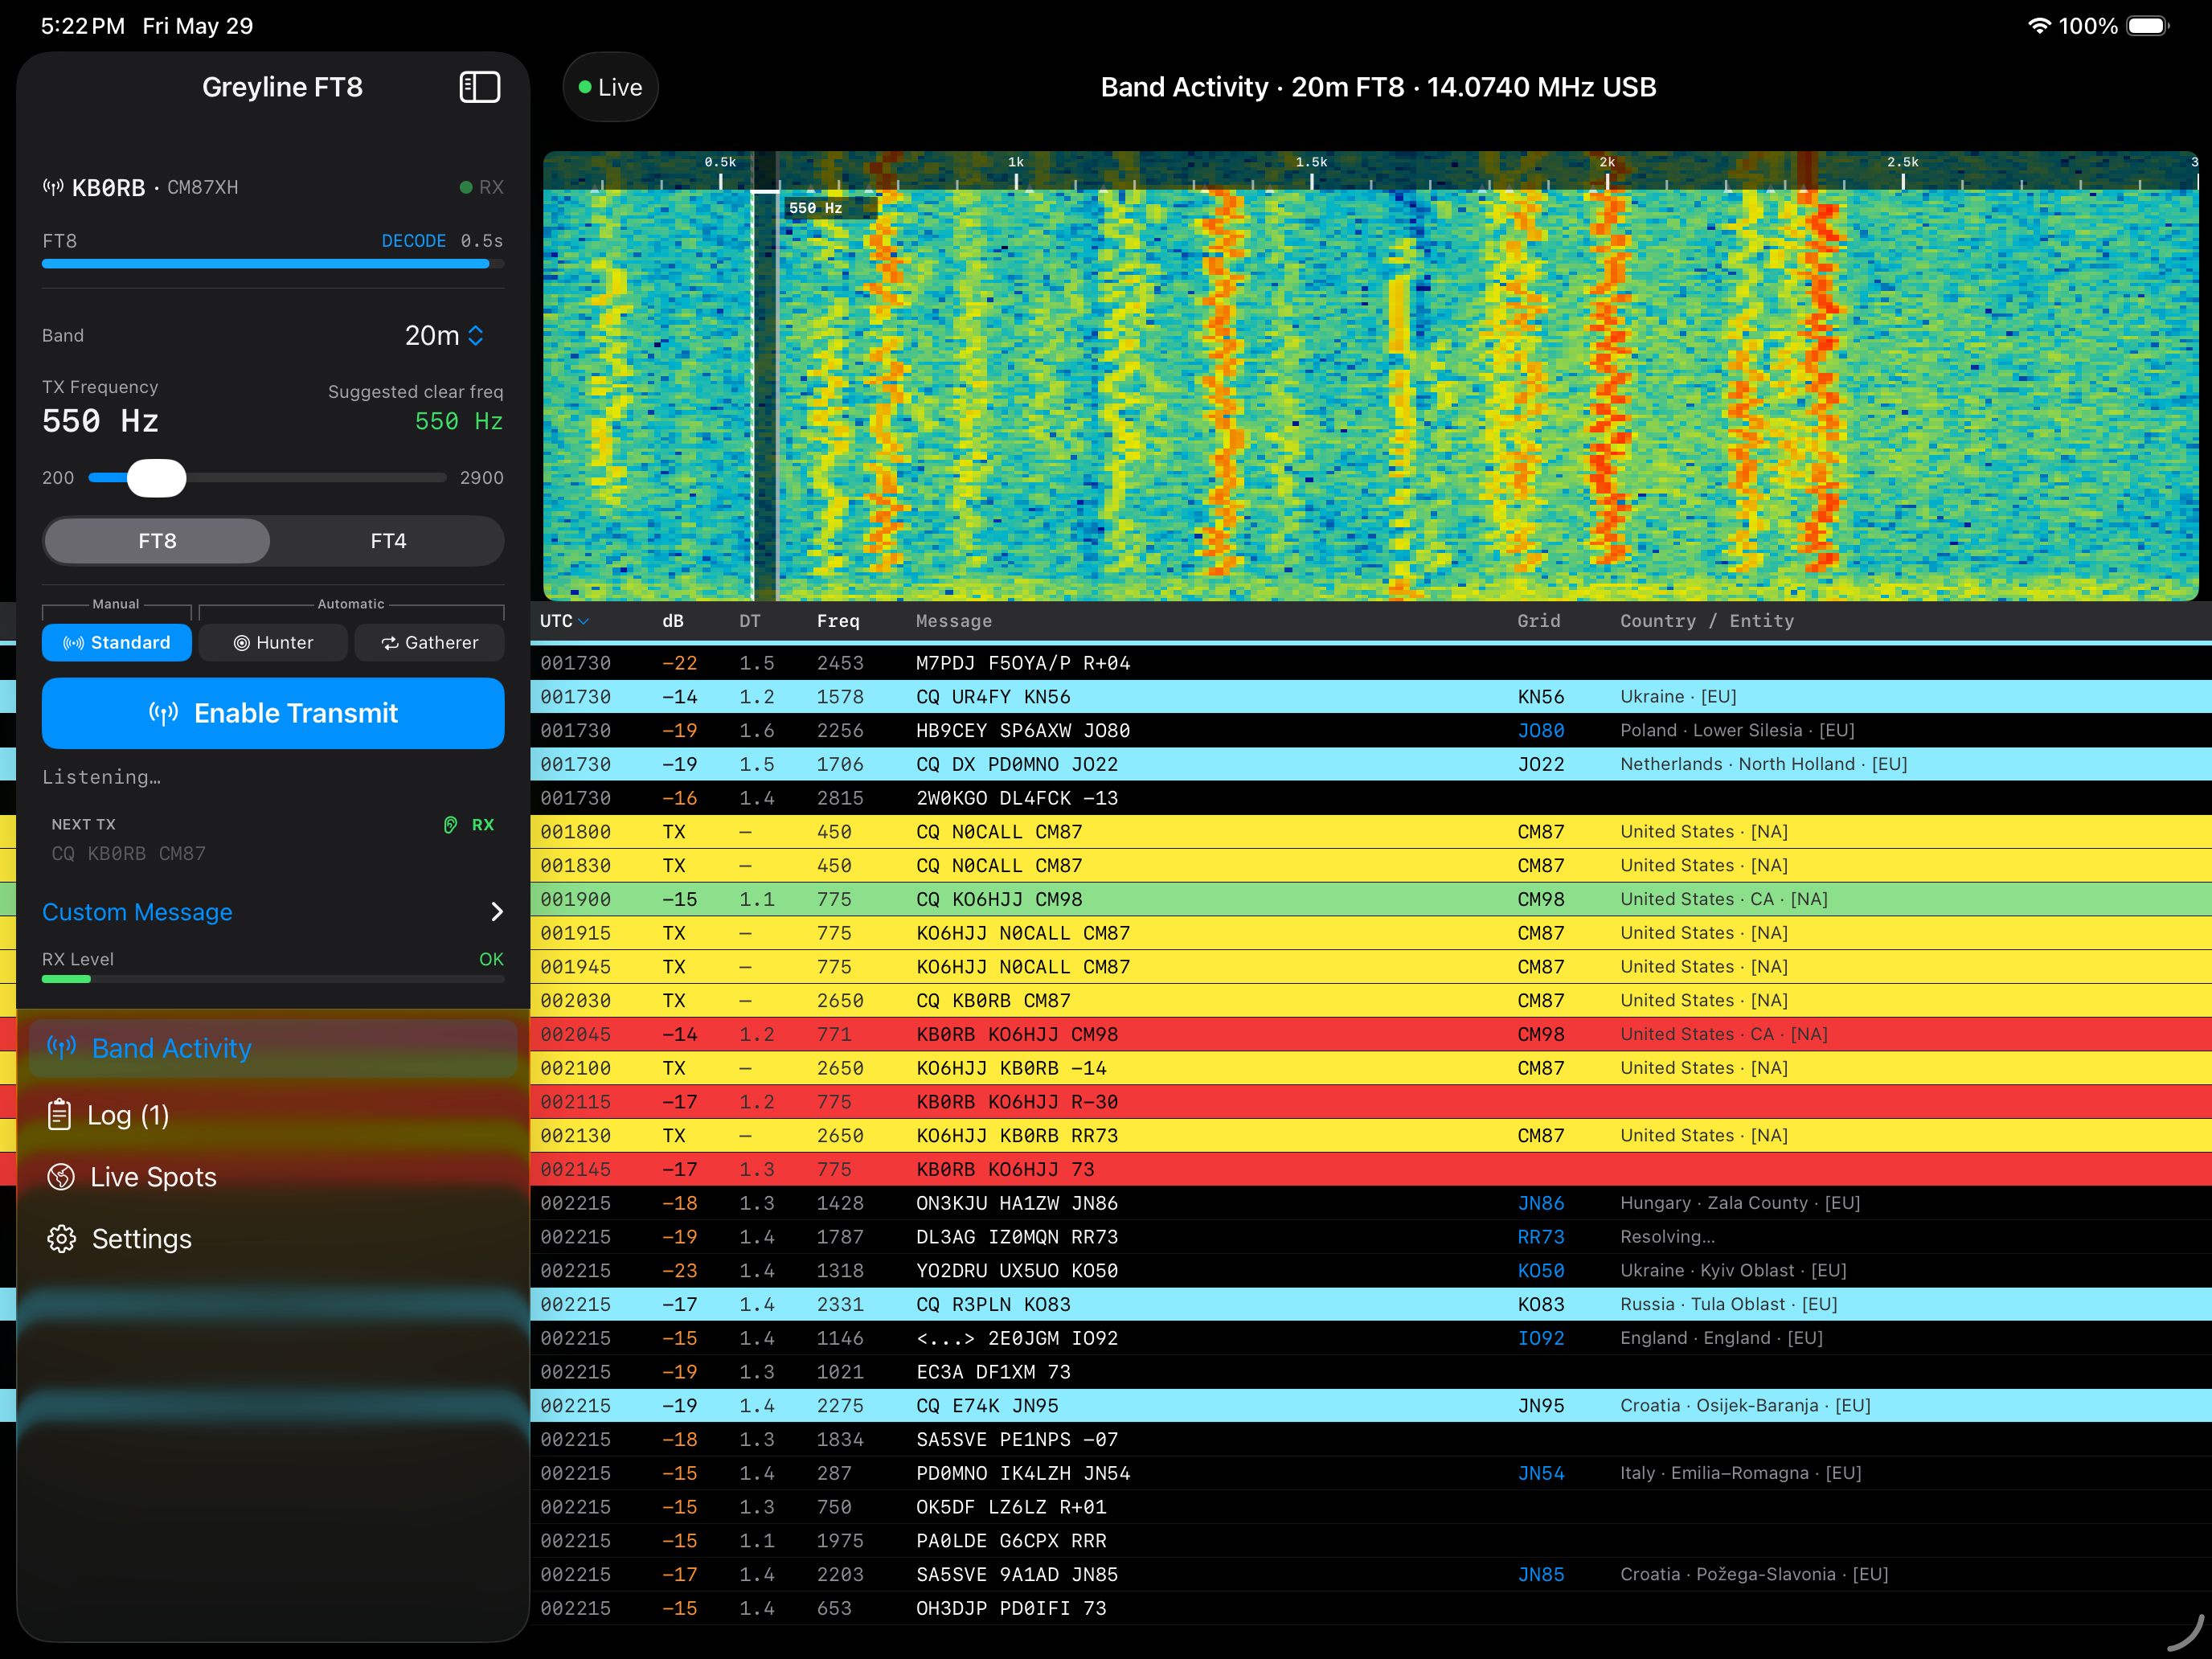
Task: Click the green RX status dot
Action: pos(466,187)
